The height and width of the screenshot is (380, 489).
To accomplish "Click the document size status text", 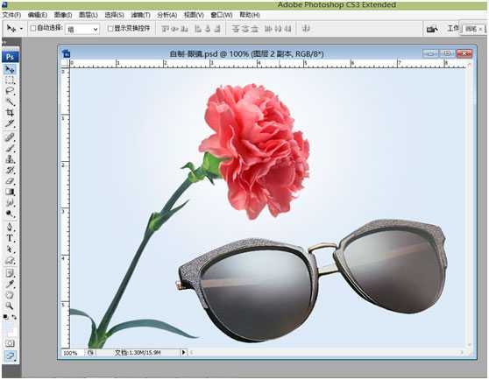I will 138,353.
